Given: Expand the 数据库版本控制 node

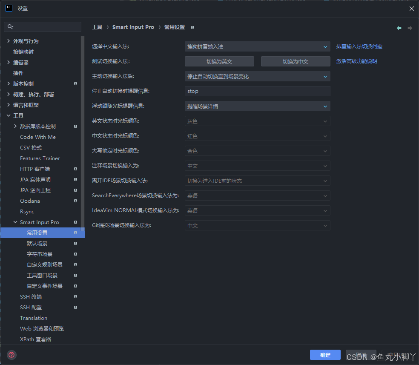Looking at the screenshot, I should (x=15, y=126).
